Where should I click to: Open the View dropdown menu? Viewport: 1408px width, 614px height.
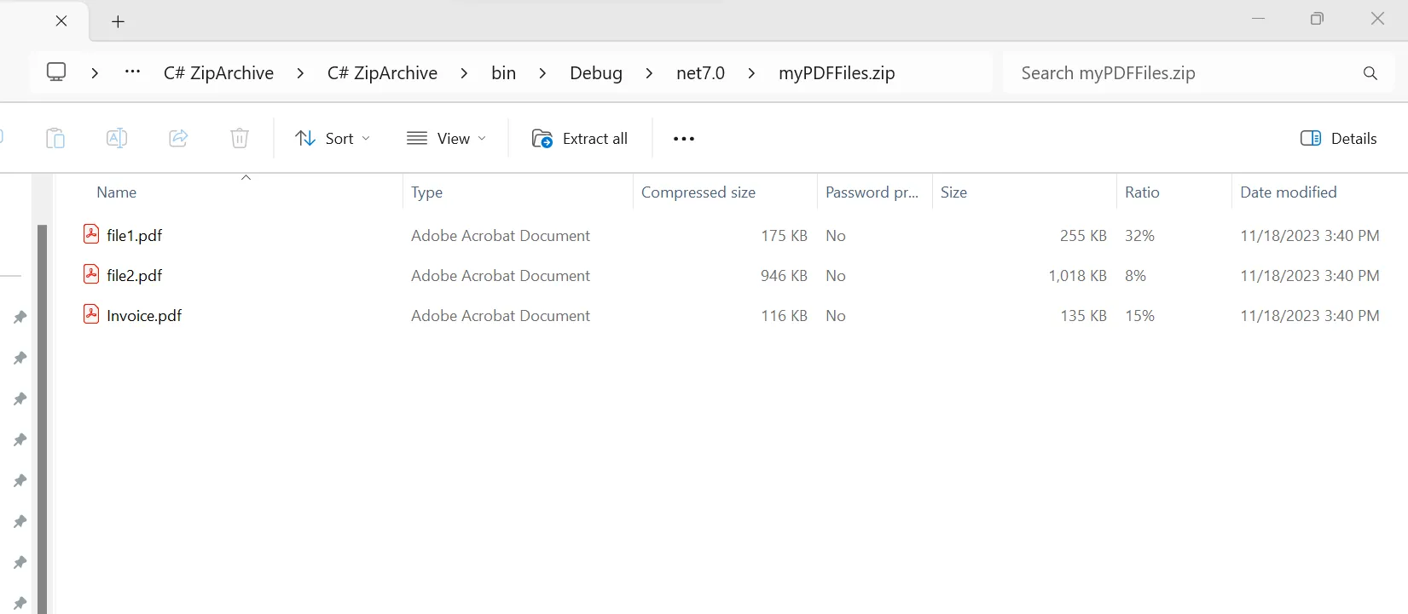[446, 139]
